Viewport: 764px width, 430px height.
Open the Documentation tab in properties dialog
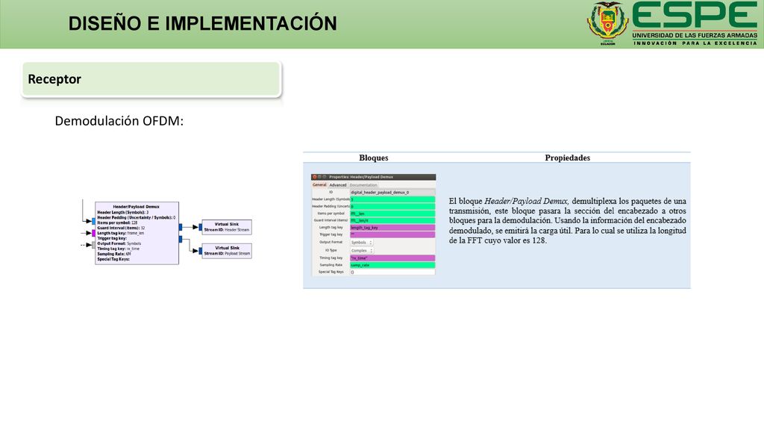click(x=363, y=185)
